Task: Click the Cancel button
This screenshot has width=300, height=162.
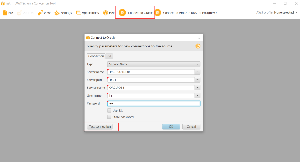Action: [x=191, y=126]
